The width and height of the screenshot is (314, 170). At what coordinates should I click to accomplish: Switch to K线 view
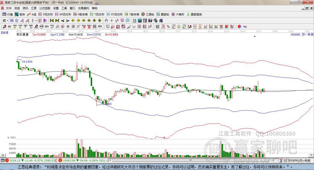(32, 14)
